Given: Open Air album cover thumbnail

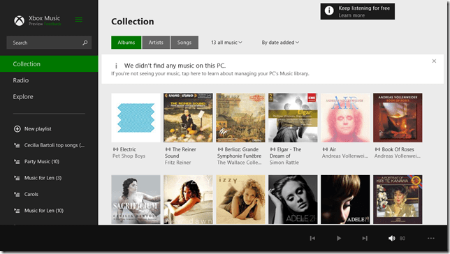Looking at the screenshot, I should (345, 117).
